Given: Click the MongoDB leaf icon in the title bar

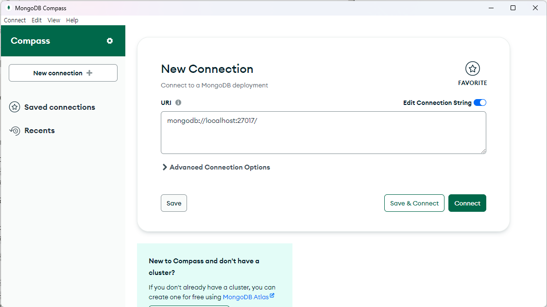Looking at the screenshot, I should tap(9, 8).
